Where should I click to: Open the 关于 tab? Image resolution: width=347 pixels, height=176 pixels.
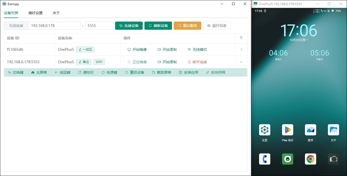point(56,13)
